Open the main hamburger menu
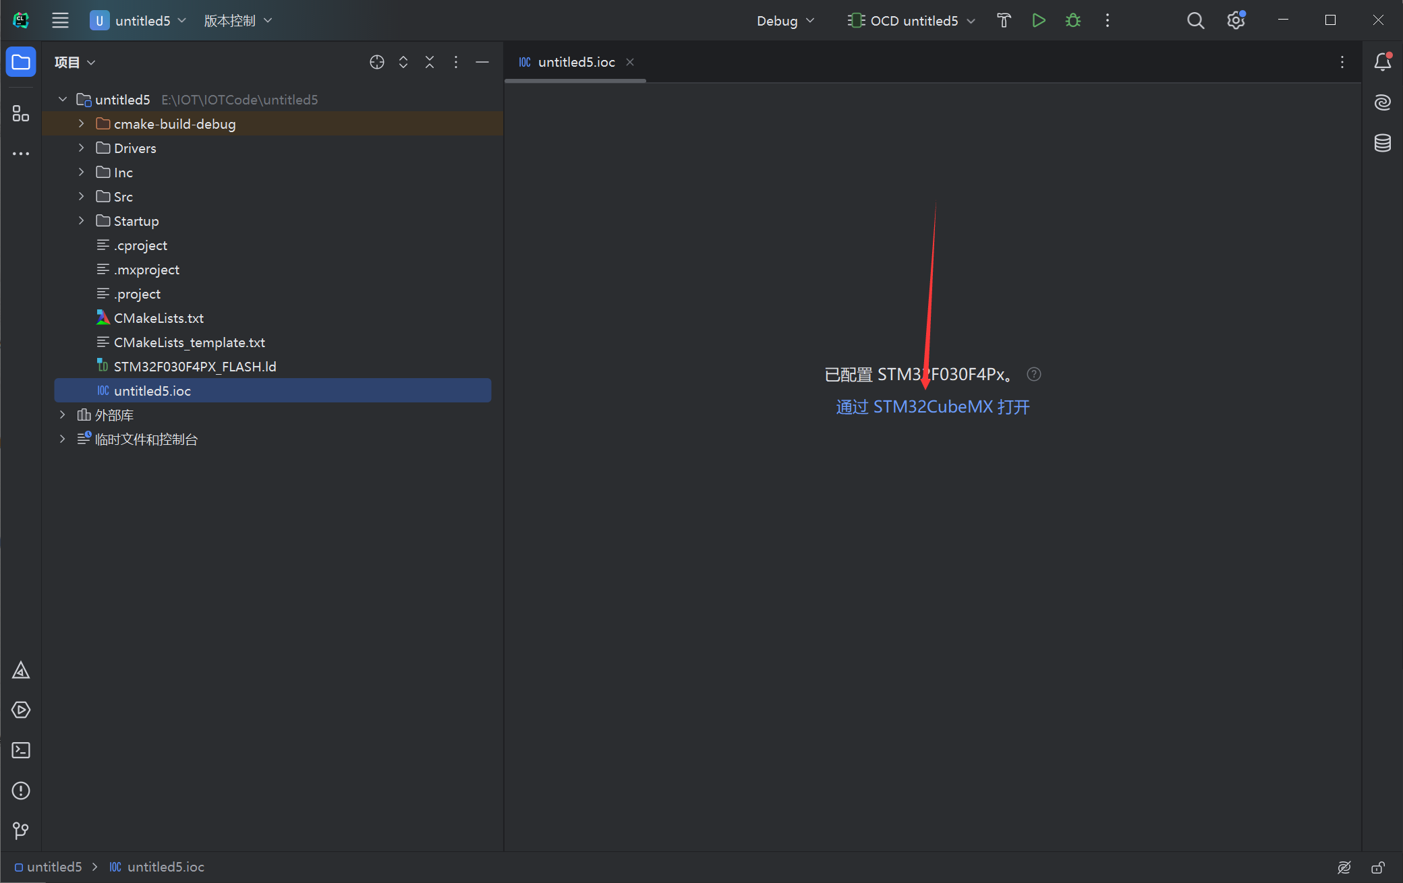This screenshot has width=1403, height=883. tap(60, 20)
